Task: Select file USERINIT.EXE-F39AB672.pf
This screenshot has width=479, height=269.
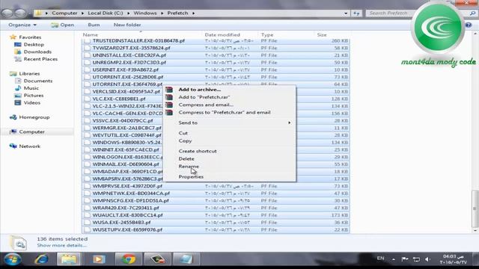Action: pos(126,69)
